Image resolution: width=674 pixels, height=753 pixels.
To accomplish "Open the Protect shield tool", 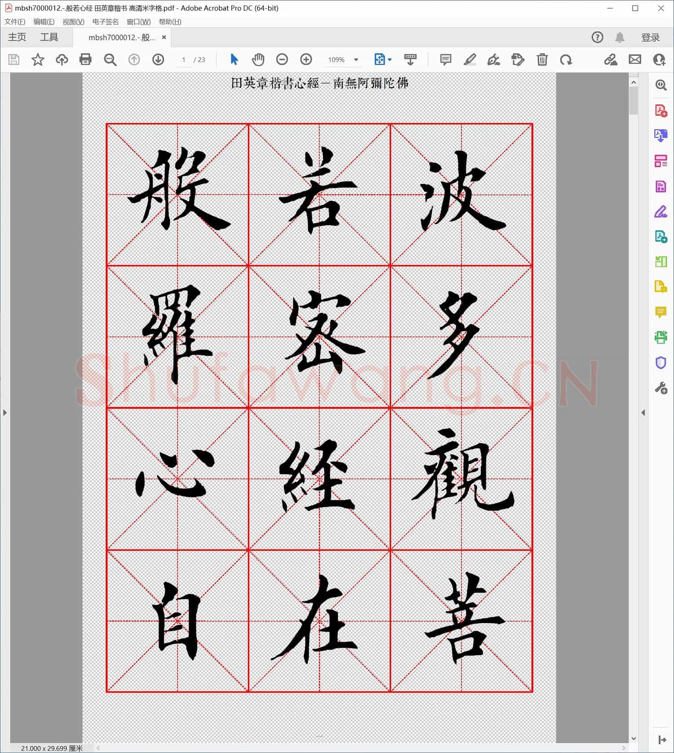I will [661, 363].
